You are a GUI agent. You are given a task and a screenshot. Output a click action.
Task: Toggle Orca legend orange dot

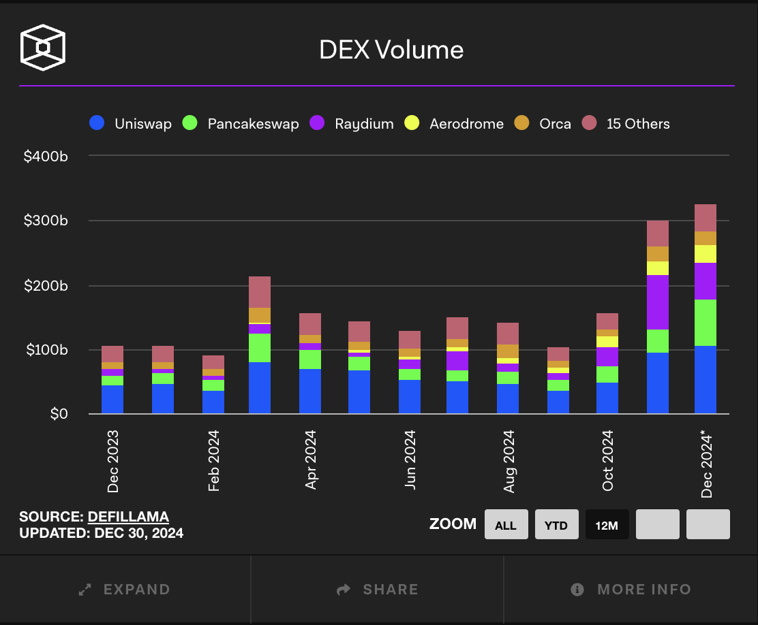(521, 123)
